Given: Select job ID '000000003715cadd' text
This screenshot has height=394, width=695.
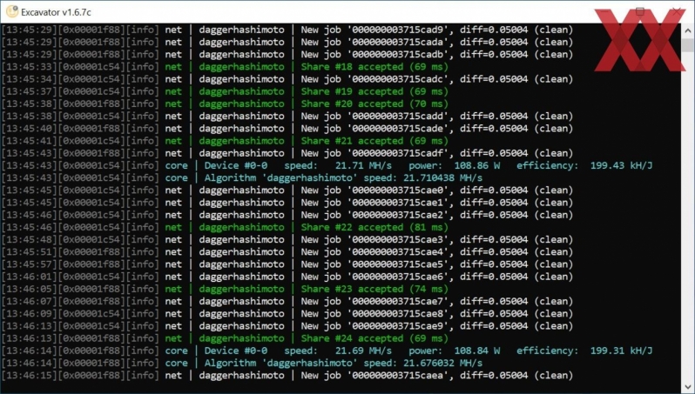Looking at the screenshot, I should 401,117.
